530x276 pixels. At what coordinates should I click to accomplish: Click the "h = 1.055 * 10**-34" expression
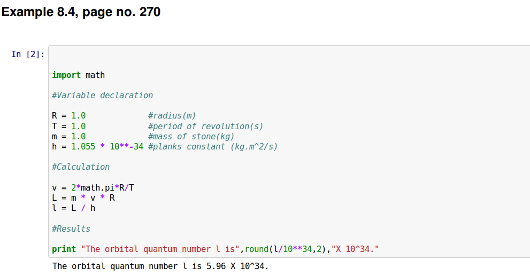click(97, 146)
